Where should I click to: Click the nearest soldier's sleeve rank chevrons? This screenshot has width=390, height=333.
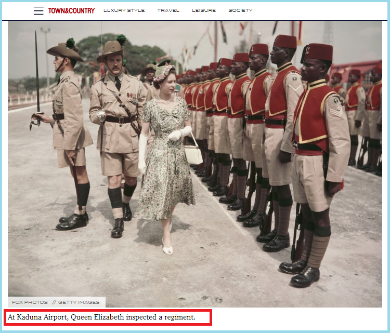tap(336, 106)
